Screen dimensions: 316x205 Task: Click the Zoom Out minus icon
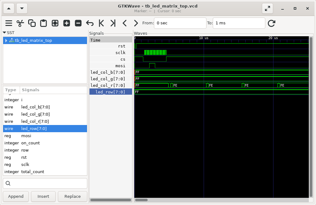pyautogui.click(x=78, y=23)
